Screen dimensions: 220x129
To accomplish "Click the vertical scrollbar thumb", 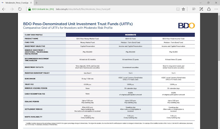I will click(x=219, y=38).
